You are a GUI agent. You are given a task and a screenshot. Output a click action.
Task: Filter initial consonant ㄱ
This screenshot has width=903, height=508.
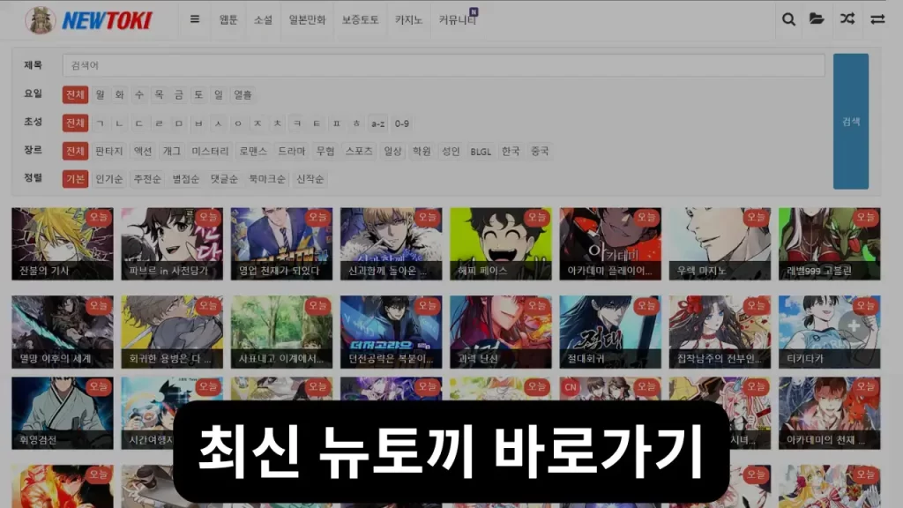pos(101,123)
